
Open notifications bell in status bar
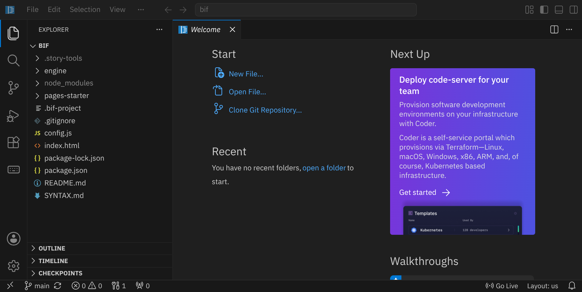[x=572, y=286]
